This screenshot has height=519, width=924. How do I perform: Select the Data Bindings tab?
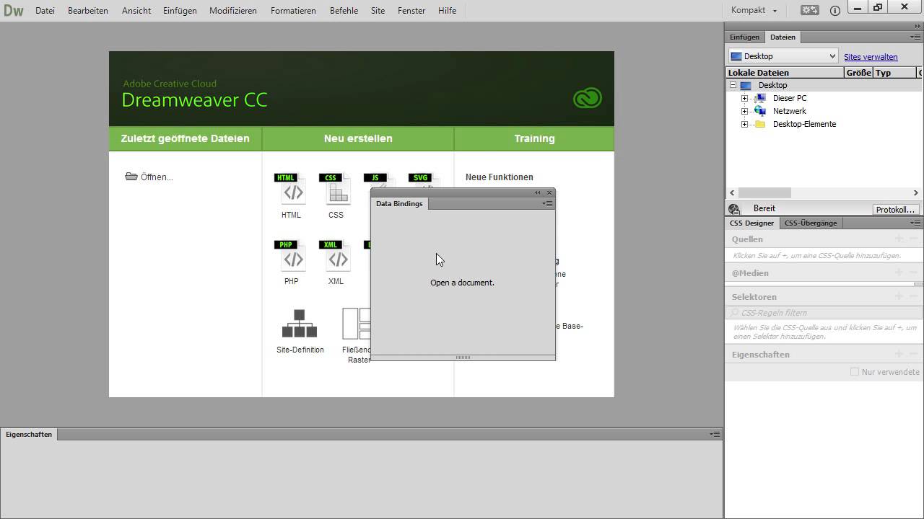pos(399,204)
